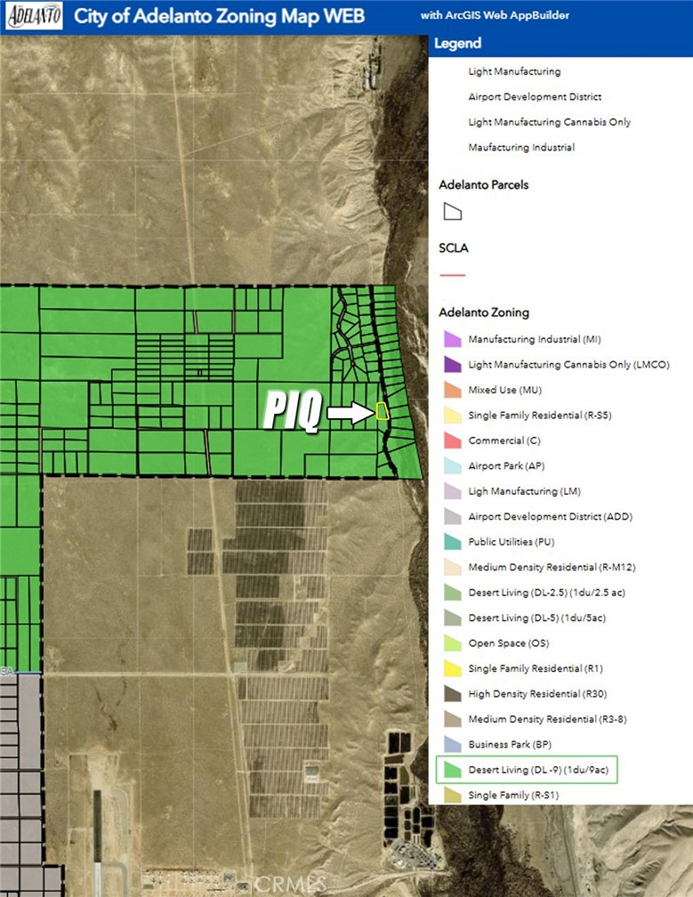Image resolution: width=693 pixels, height=897 pixels.
Task: Click the Public Utilities (PU) teal swatch
Action: click(x=452, y=541)
